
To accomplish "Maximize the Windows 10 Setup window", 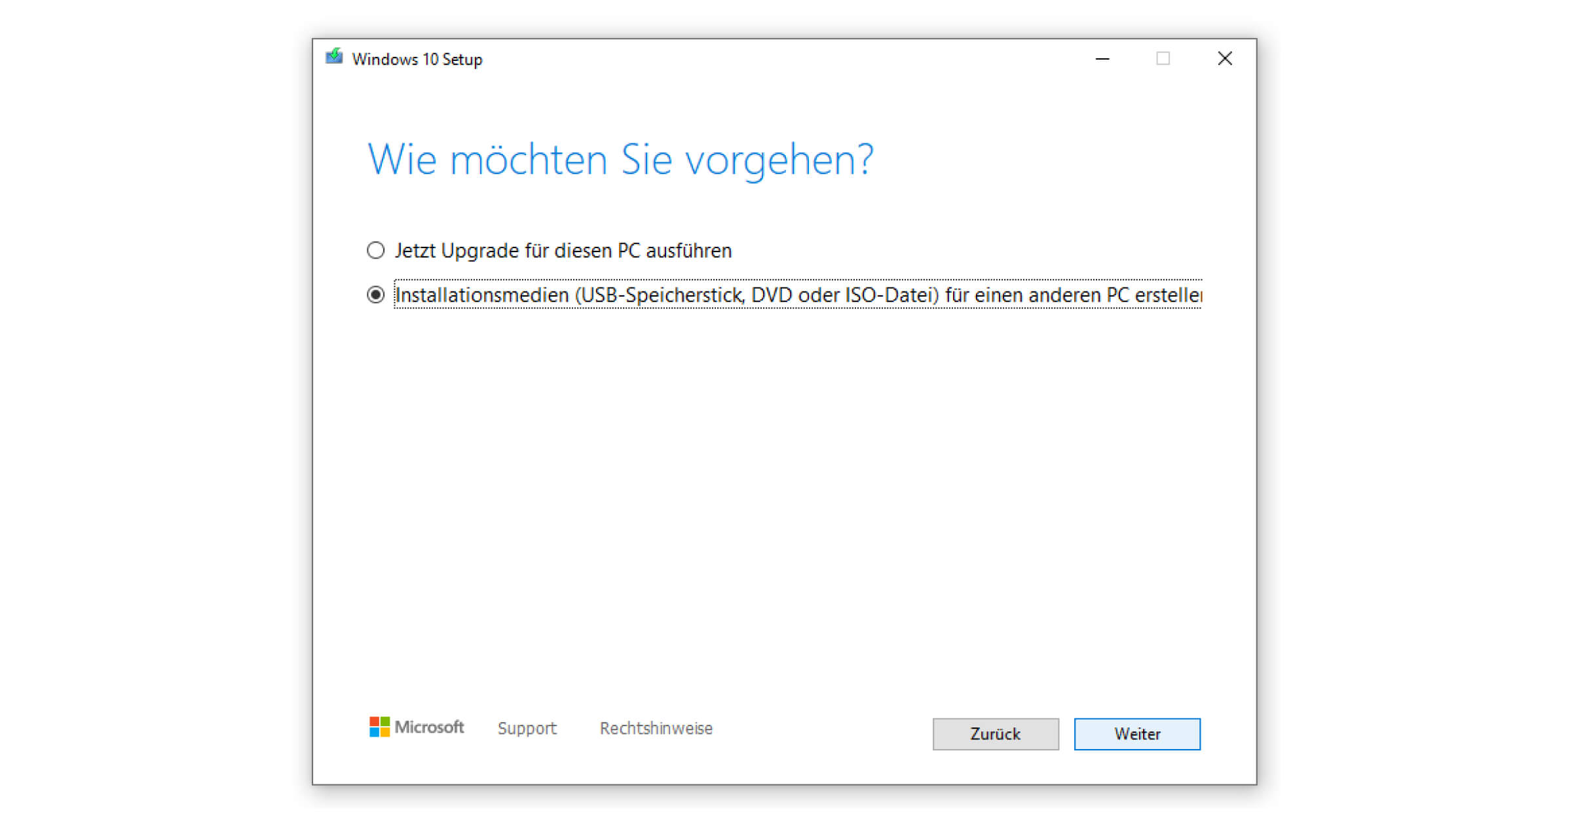I will click(1163, 58).
